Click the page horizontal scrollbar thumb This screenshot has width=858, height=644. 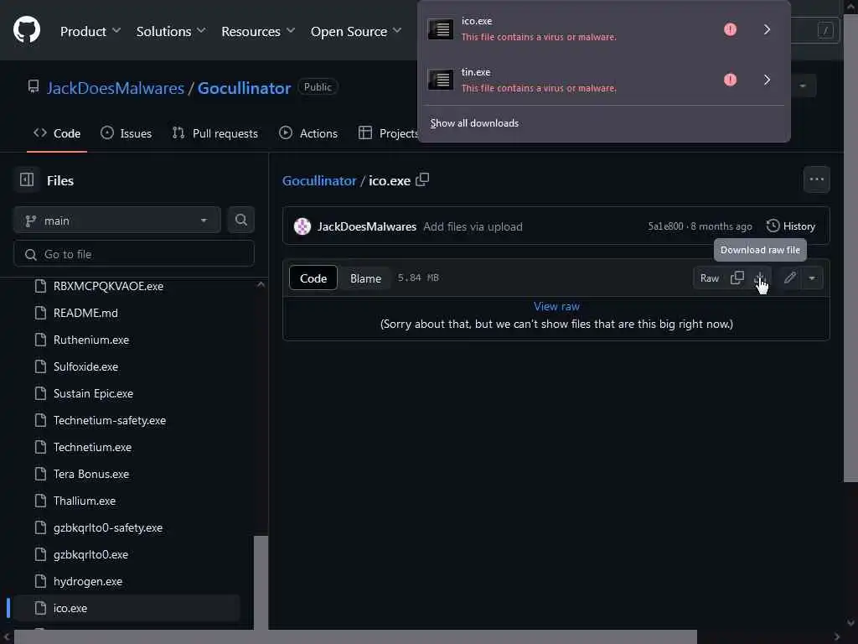355,637
